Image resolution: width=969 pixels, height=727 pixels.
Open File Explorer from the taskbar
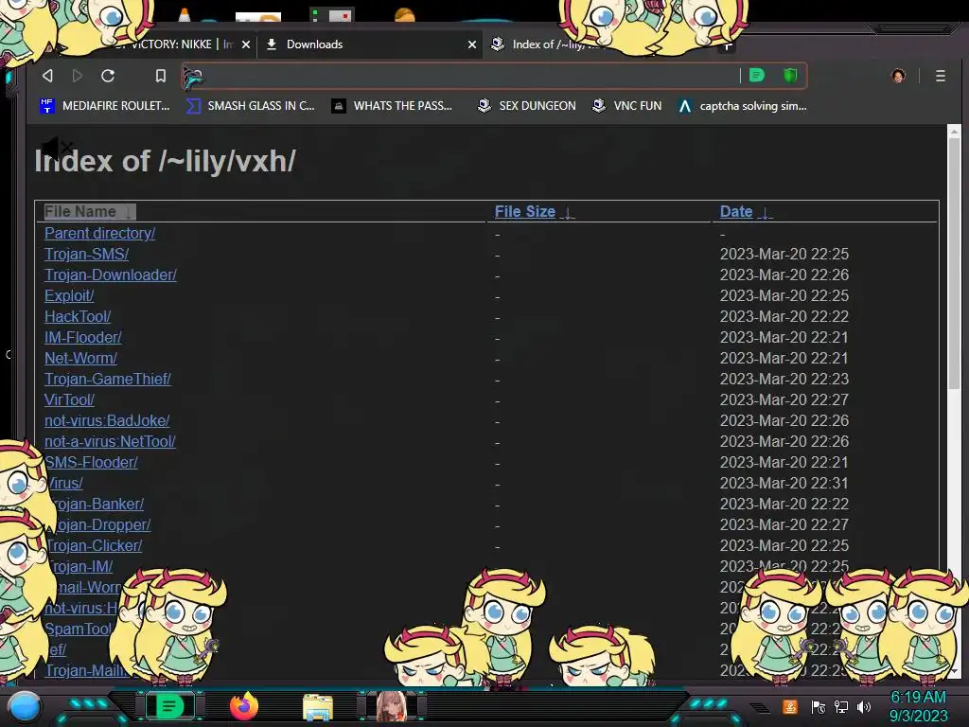click(x=318, y=707)
